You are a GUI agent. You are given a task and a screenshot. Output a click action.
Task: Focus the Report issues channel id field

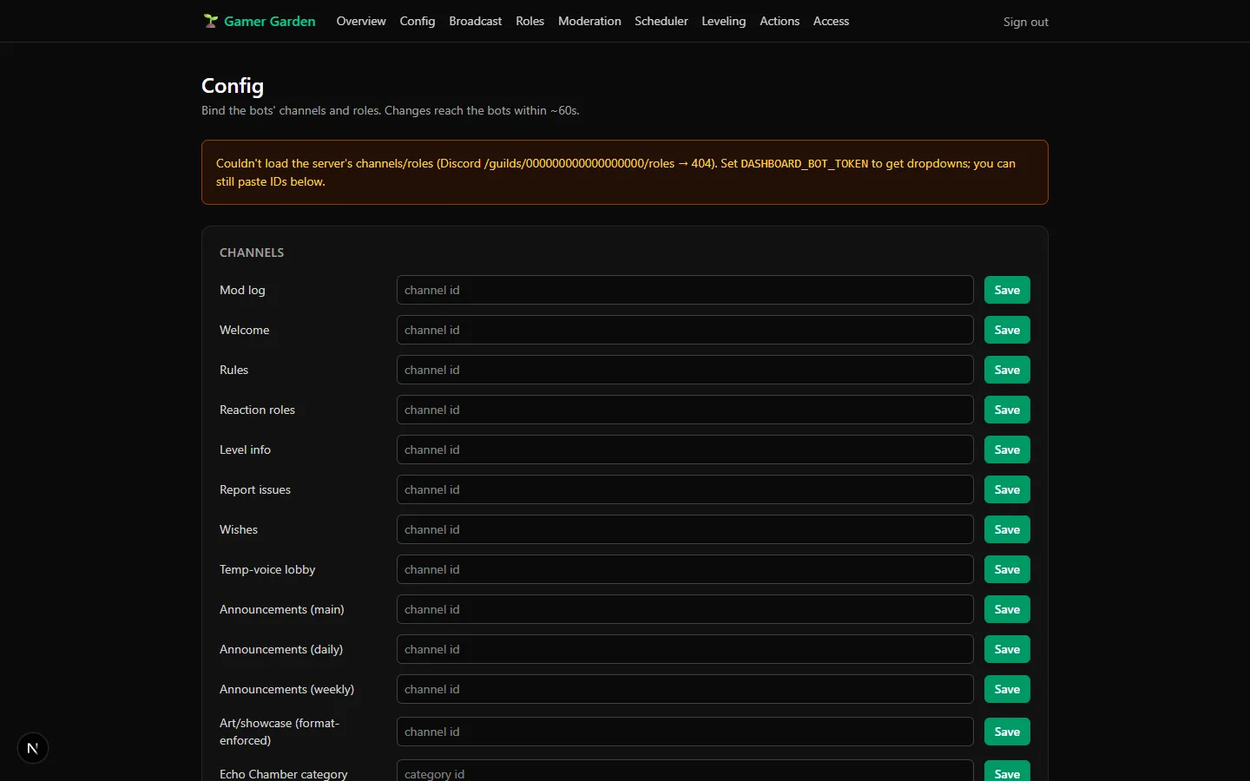[685, 489]
